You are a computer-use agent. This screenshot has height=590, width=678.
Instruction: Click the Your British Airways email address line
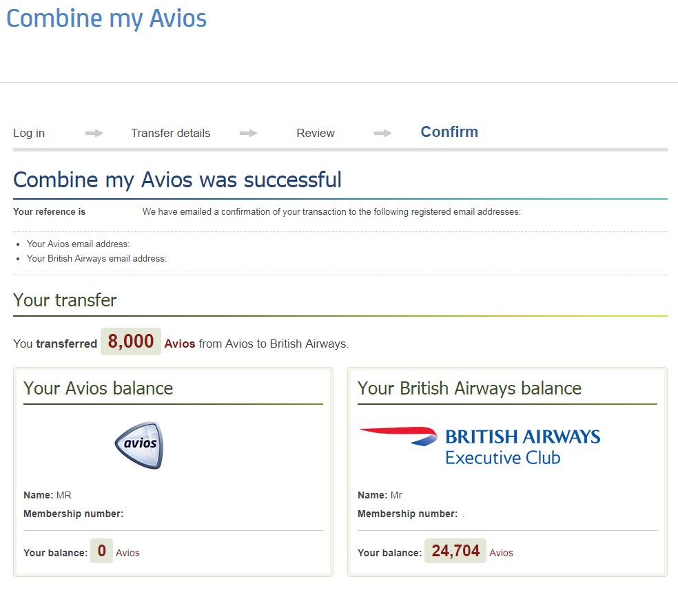pos(96,259)
